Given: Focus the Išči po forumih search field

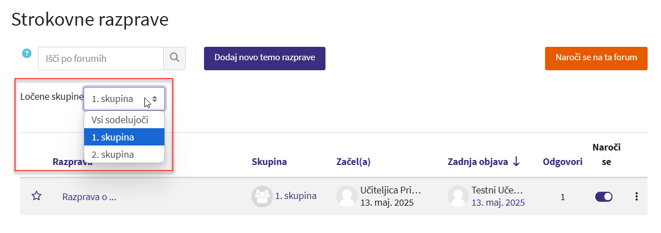Looking at the screenshot, I should coord(100,58).
